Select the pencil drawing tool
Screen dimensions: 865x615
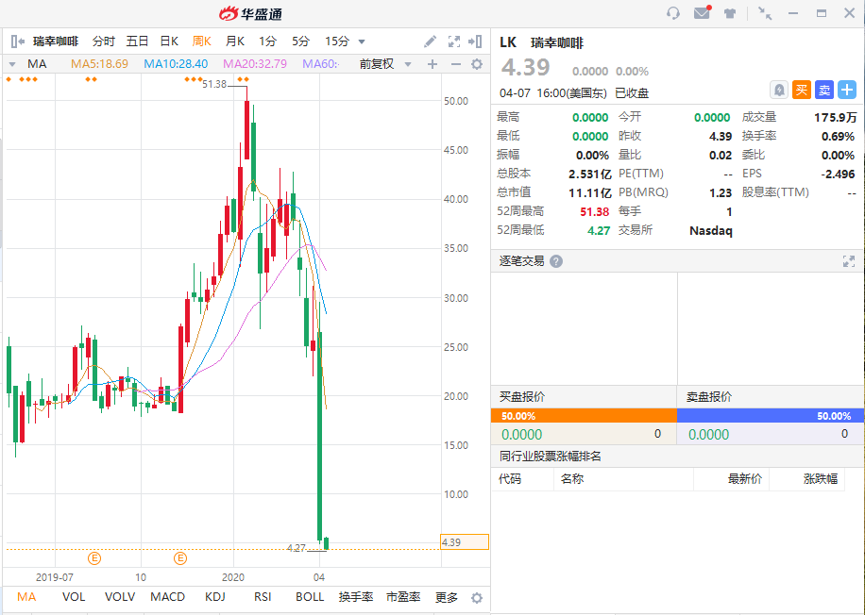(430, 42)
